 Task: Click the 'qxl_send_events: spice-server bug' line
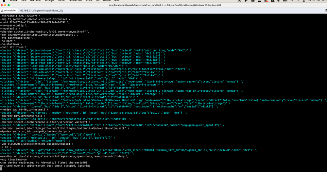(45, 166)
